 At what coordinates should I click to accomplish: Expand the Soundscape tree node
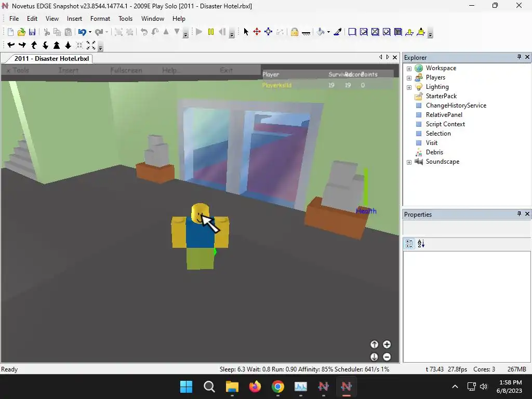409,162
